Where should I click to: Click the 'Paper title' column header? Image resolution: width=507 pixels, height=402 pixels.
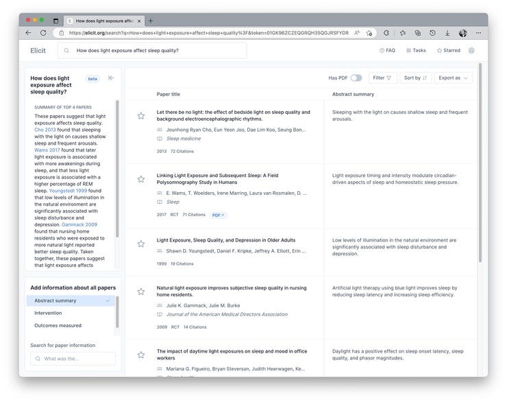pos(168,94)
